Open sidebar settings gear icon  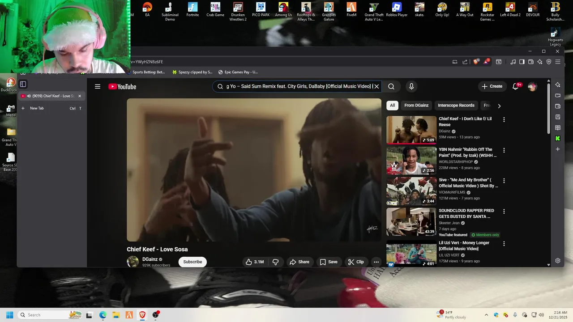click(558, 261)
